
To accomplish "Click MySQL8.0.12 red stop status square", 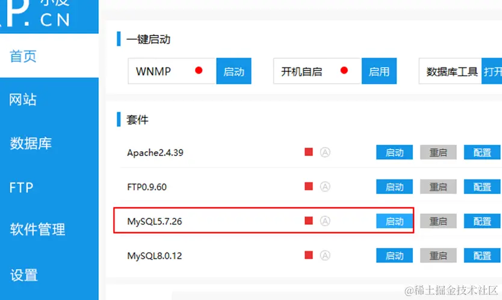I will tap(309, 255).
